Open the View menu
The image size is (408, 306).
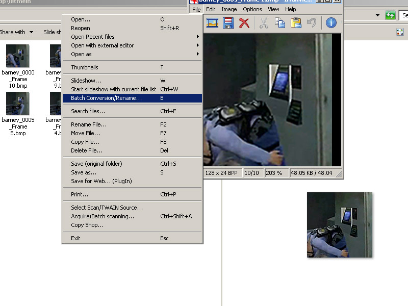273,9
